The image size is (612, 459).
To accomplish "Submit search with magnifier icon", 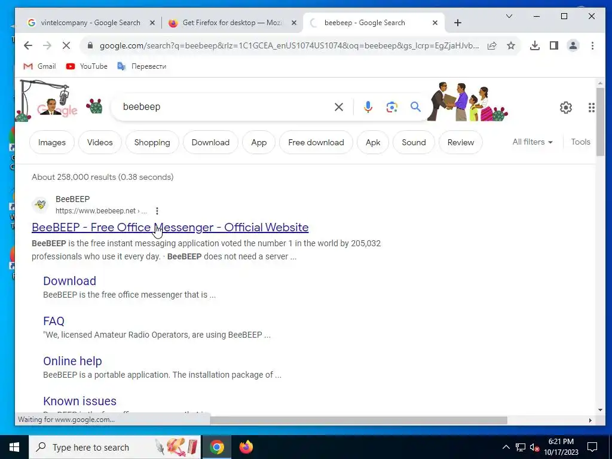I will tap(416, 106).
